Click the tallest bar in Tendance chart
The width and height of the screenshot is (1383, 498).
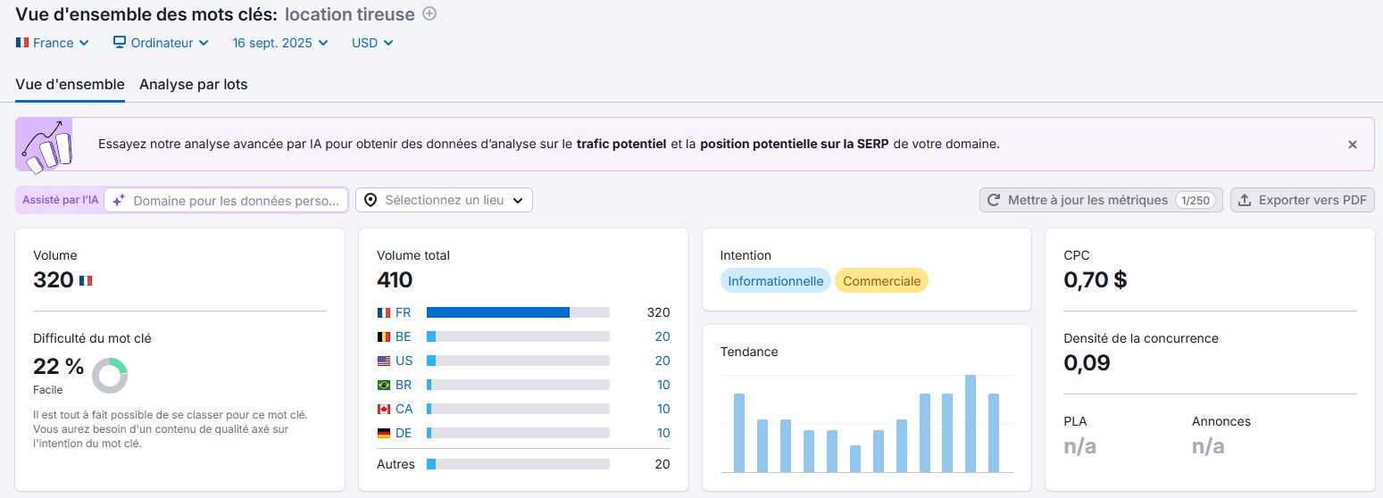(971, 423)
